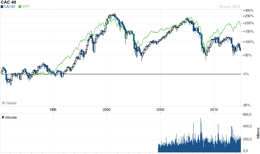The width and height of the screenshot is (260, 154).
Task: Click the 1995 year label
Action: coord(53,110)
